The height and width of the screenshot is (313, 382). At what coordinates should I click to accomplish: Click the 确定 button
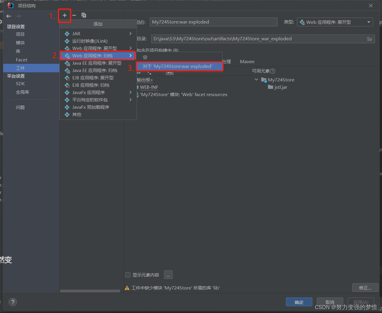tap(299, 302)
